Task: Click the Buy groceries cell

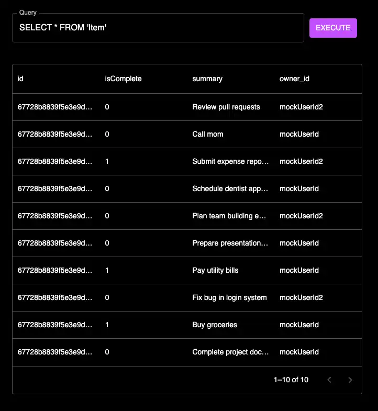Action: tap(215, 325)
